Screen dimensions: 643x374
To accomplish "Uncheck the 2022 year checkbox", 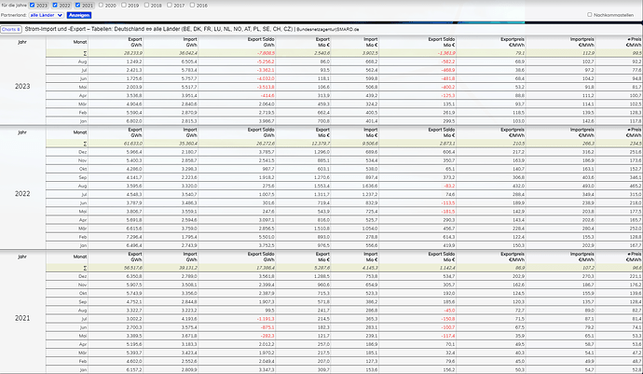I will click(x=55, y=5).
